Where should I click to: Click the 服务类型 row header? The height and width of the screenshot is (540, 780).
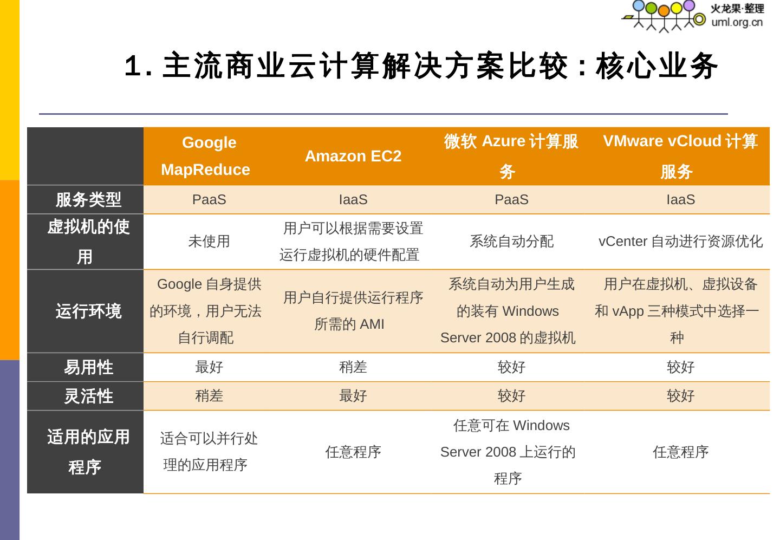(x=86, y=199)
